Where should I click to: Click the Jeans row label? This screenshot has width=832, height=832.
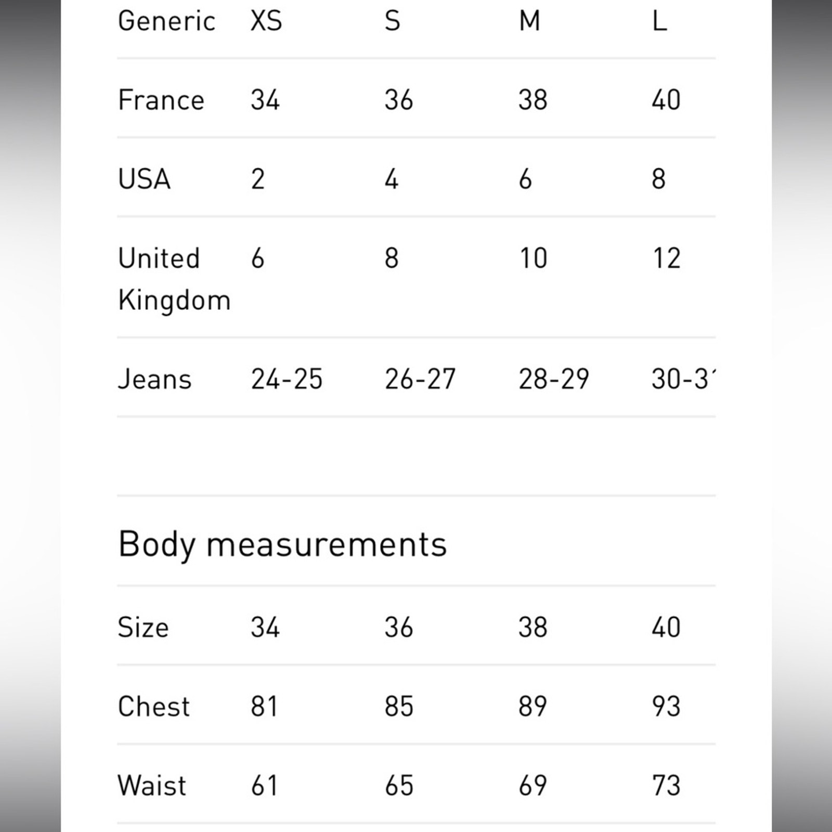point(154,379)
